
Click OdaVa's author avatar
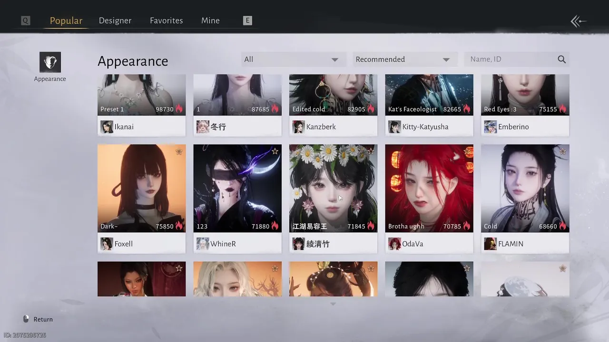pyautogui.click(x=394, y=244)
